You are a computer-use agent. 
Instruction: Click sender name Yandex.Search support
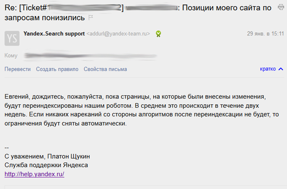tap(54, 34)
